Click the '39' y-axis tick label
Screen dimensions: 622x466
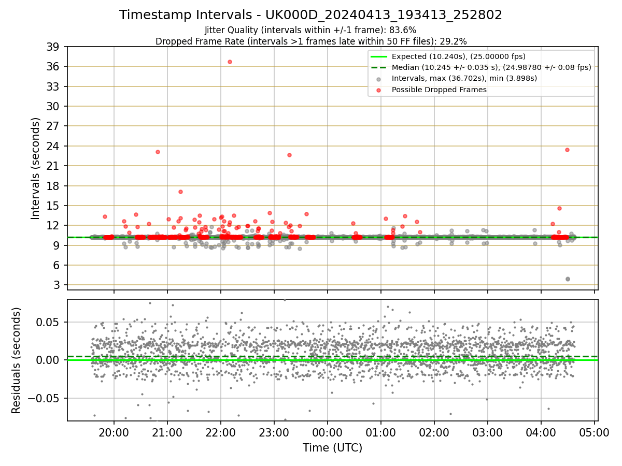53,47
